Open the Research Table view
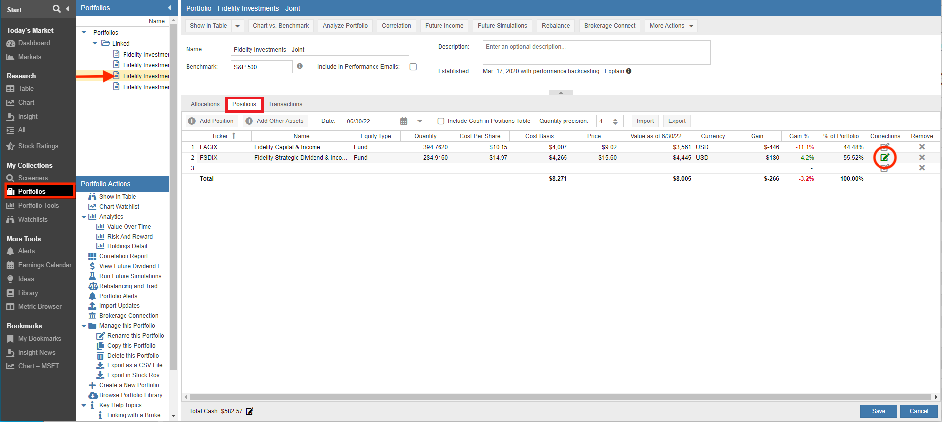 (20, 89)
